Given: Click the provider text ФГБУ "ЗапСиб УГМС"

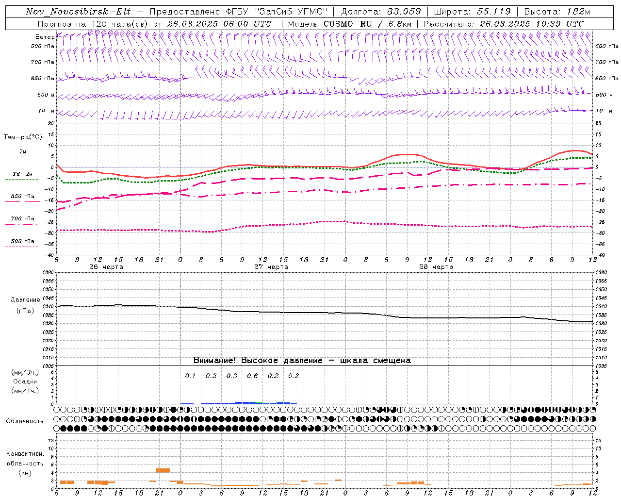Looking at the screenshot, I should tap(277, 12).
